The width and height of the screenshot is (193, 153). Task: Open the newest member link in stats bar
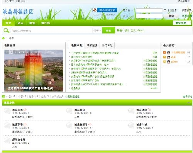pyautogui.click(x=72, y=96)
